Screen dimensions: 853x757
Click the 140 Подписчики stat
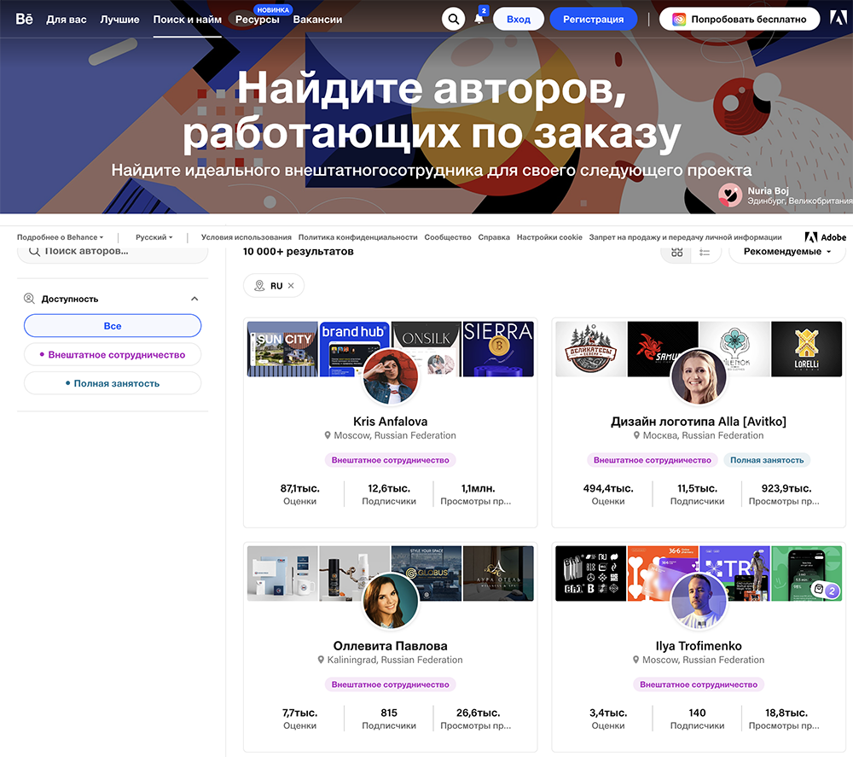pos(698,719)
